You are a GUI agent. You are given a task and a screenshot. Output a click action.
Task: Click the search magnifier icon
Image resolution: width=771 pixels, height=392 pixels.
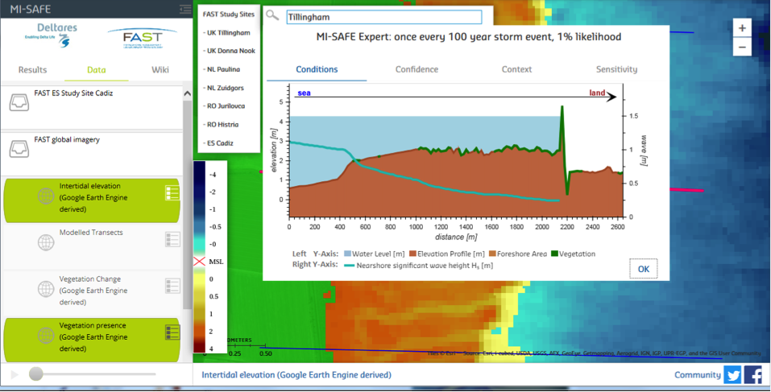272,15
